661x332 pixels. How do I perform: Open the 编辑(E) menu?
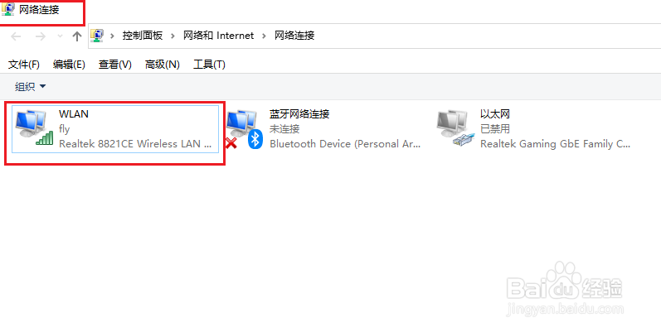(69, 65)
